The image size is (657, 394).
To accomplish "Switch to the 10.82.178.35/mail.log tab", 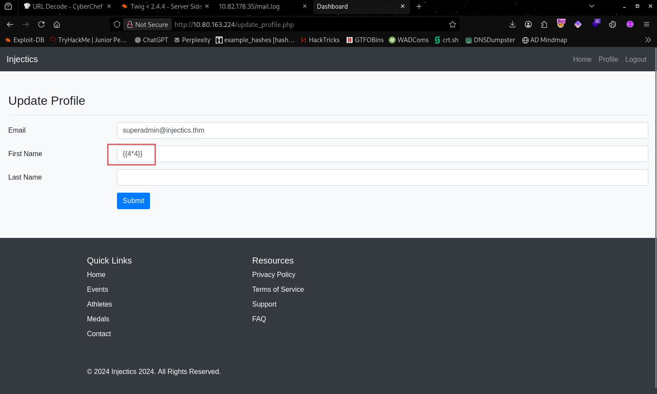I will [x=249, y=6].
